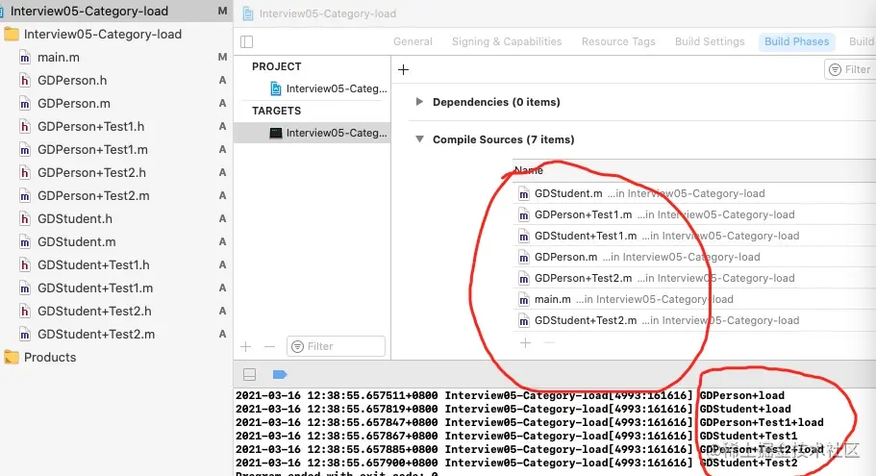Click the Products folder icon

12,357
